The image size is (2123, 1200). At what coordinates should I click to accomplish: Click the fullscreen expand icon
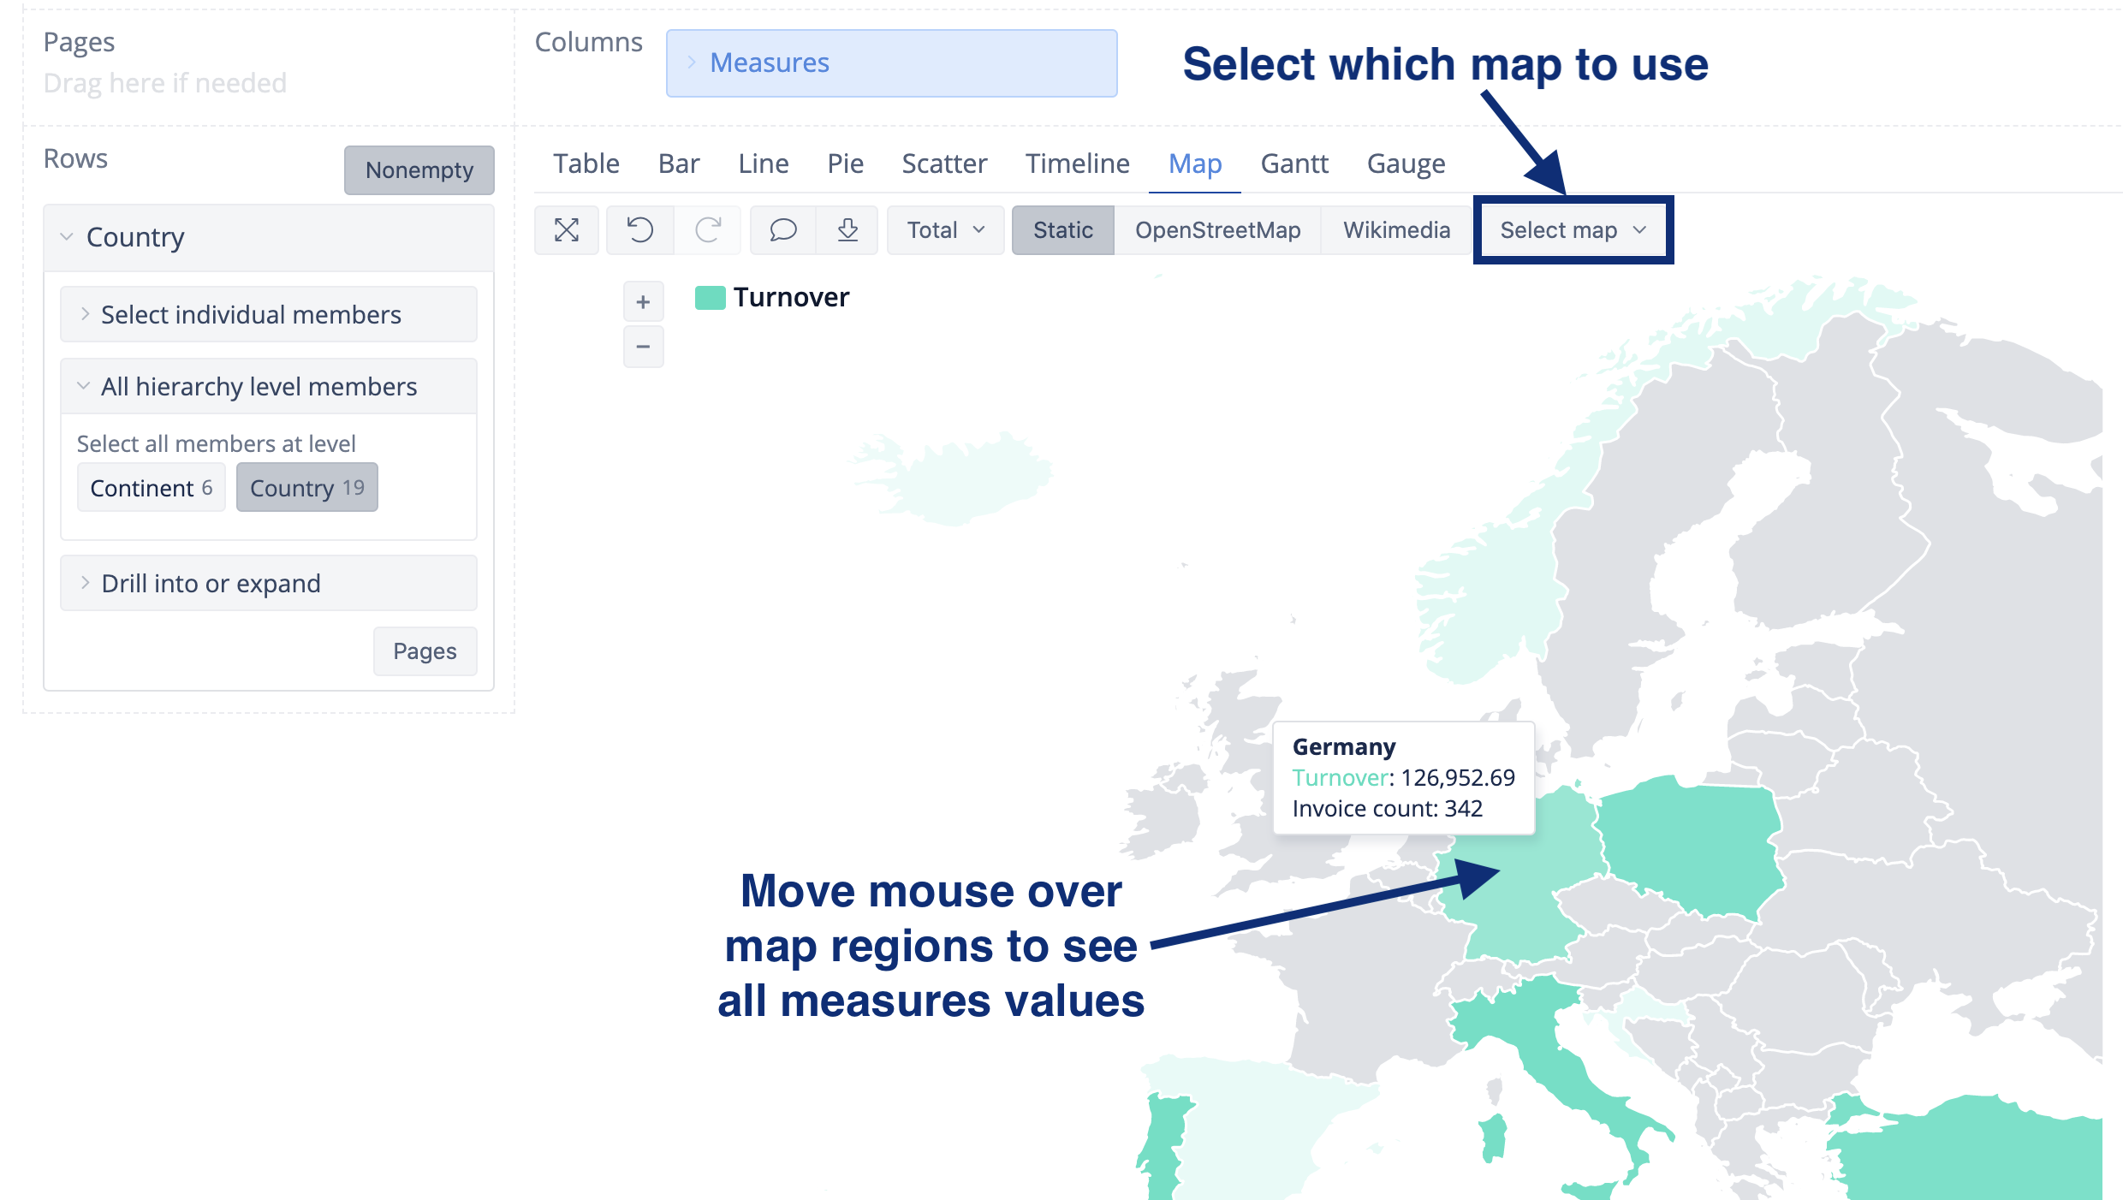[x=566, y=229]
